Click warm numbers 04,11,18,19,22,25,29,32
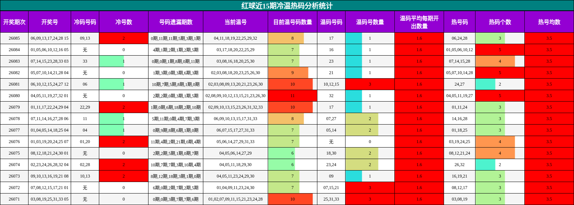 point(236,38)
